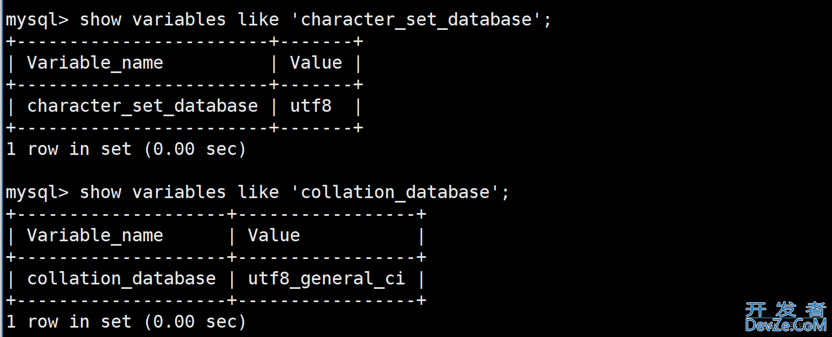The width and height of the screenshot is (832, 337).
Task: Click the collation_database row cell
Action: point(121,279)
